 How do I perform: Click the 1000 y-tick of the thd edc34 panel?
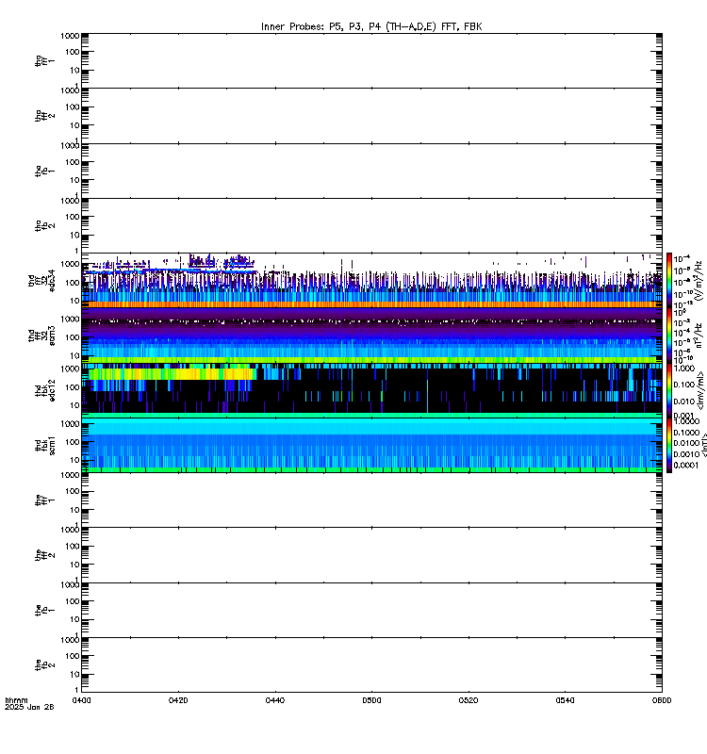click(70, 264)
